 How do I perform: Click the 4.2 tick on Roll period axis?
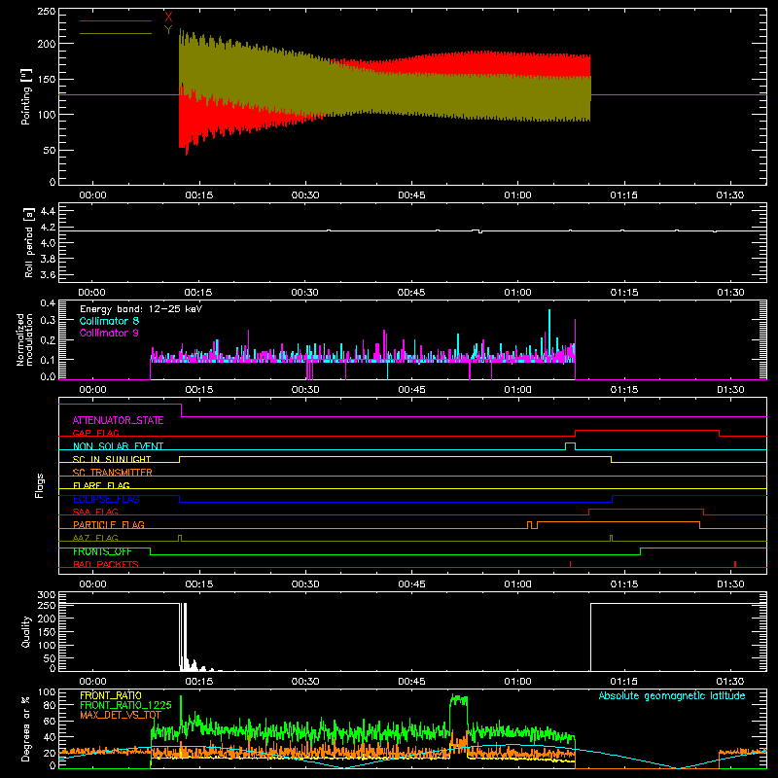[48, 228]
